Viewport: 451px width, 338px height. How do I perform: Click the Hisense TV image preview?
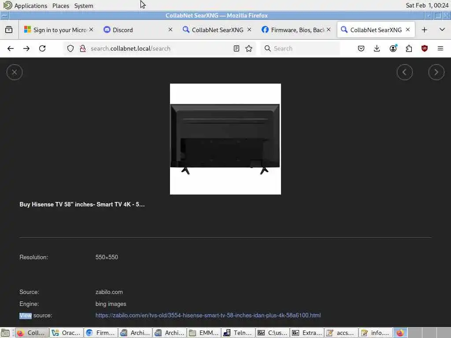click(x=225, y=139)
